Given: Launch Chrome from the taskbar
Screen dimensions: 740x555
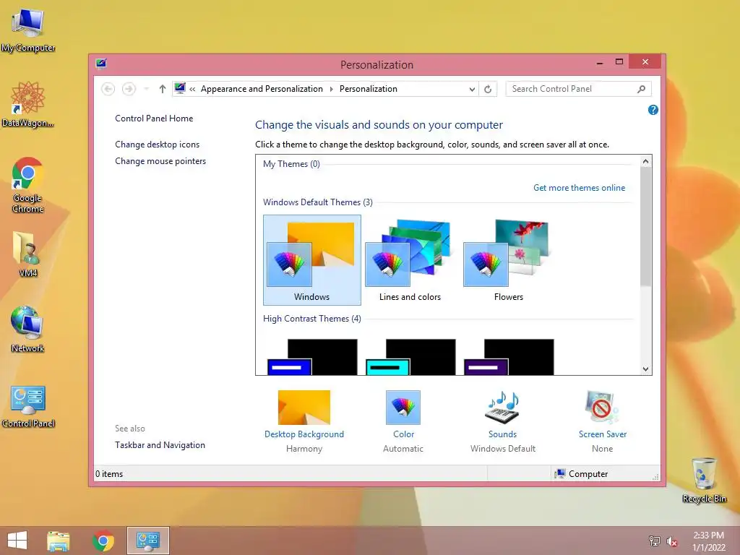Looking at the screenshot, I should pos(103,541).
